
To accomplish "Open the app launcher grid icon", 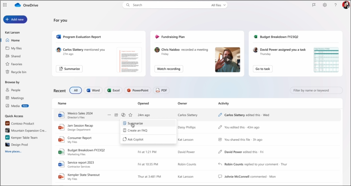I will click(5, 5).
